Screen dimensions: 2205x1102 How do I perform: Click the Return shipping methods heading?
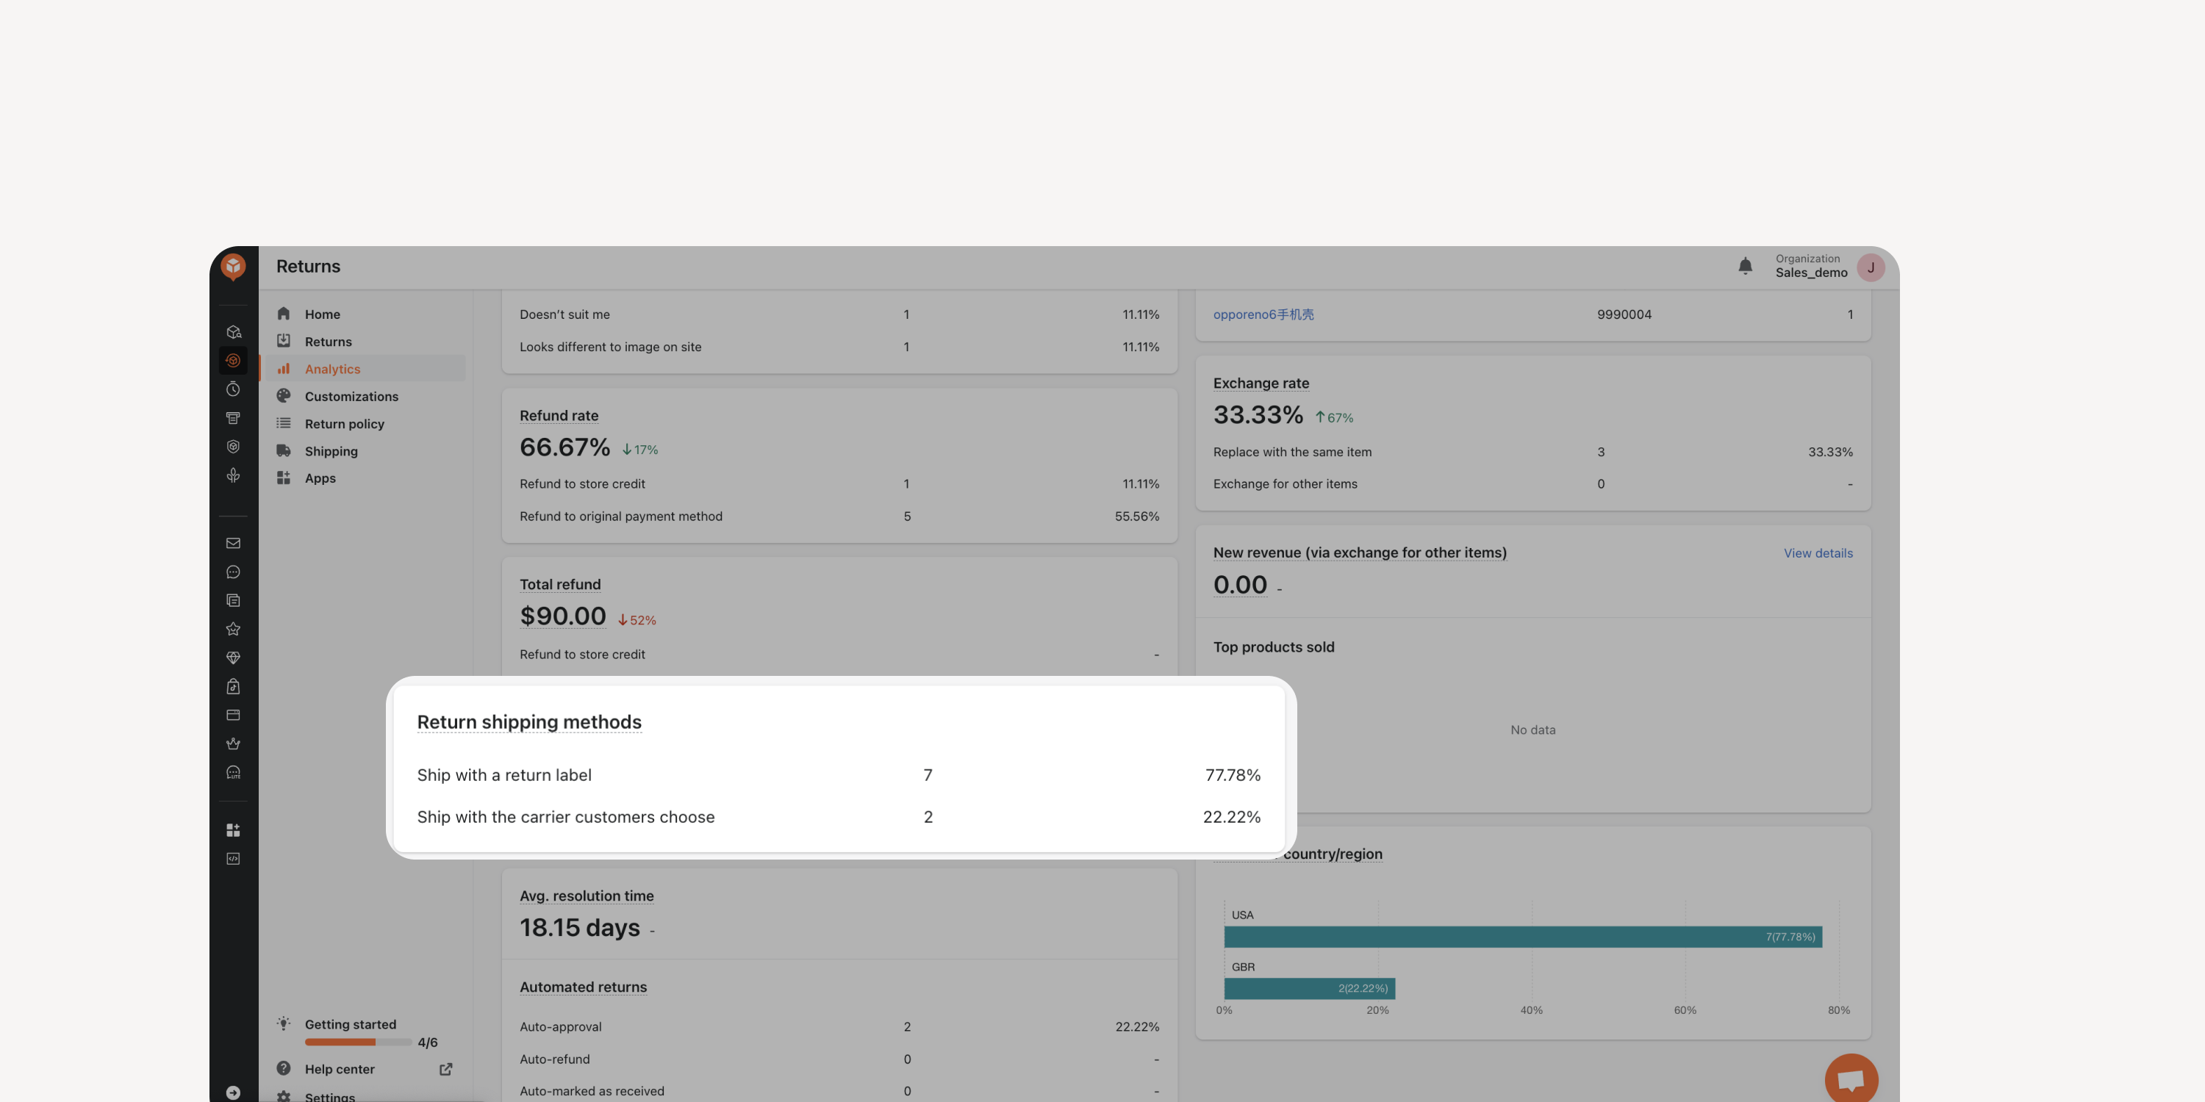[x=529, y=722]
